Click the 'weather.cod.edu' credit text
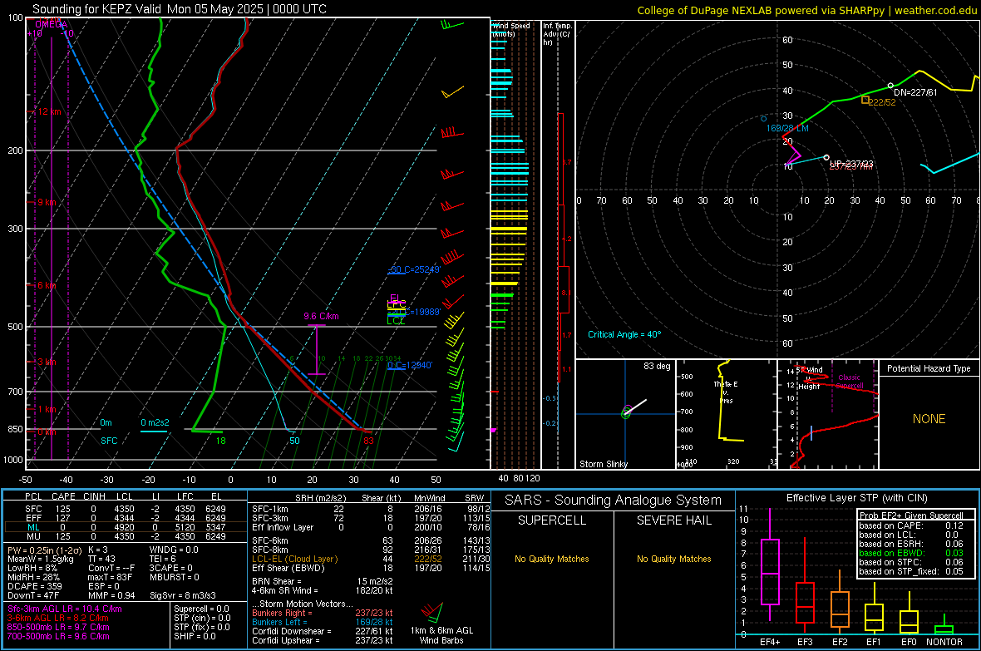 pos(935,10)
